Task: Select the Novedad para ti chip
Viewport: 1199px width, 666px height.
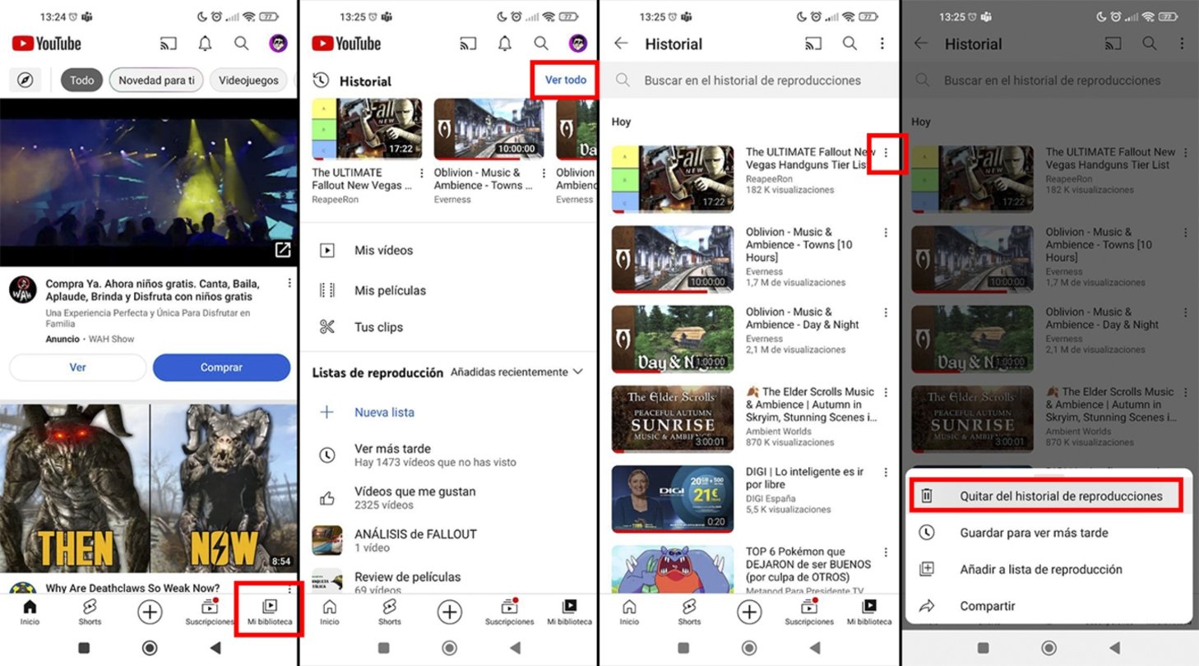Action: click(156, 81)
